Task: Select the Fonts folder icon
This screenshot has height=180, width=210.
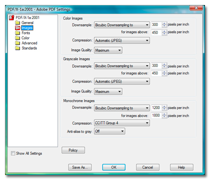Action: pos(17,33)
